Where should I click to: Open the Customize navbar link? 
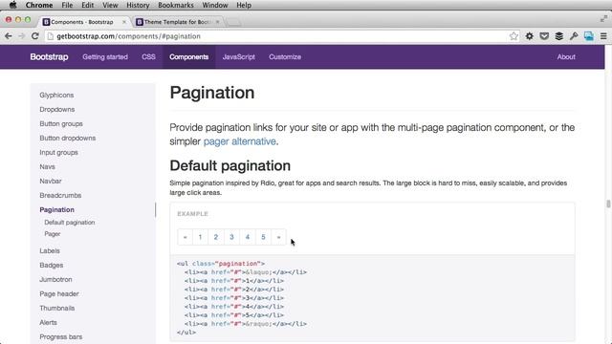(x=285, y=57)
